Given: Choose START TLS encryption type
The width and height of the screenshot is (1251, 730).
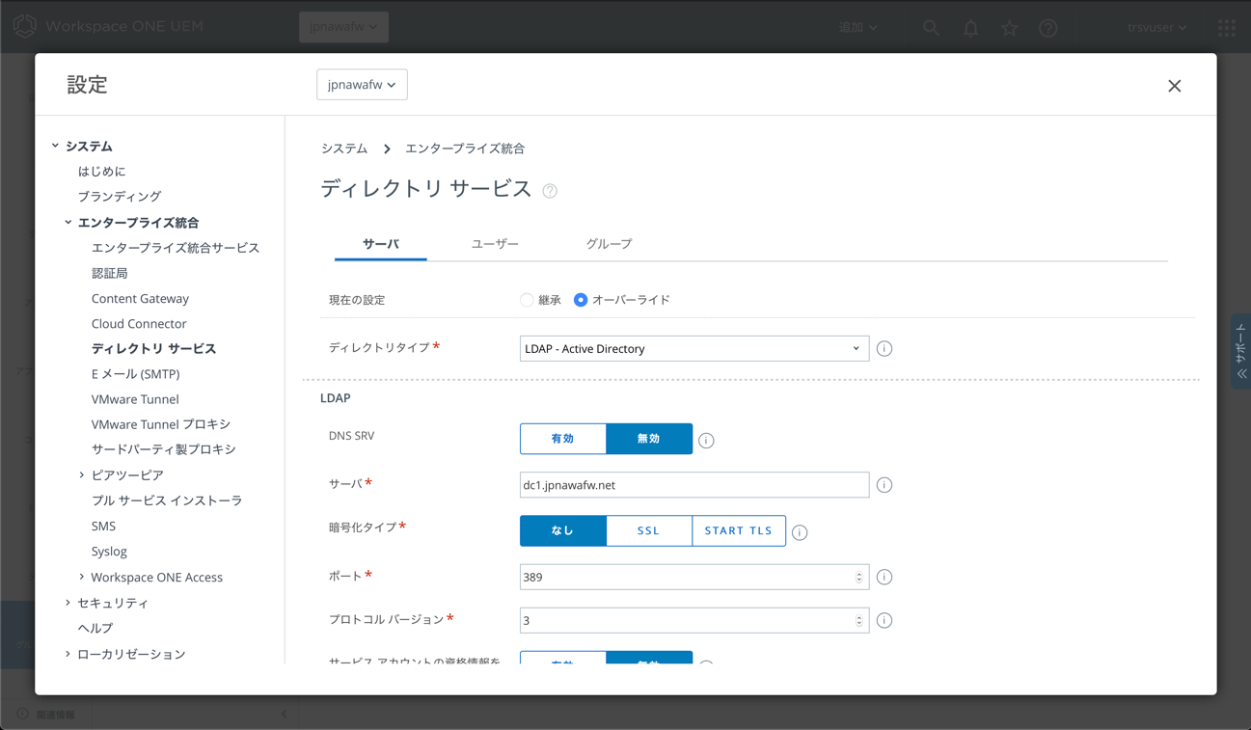Looking at the screenshot, I should pyautogui.click(x=739, y=530).
